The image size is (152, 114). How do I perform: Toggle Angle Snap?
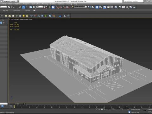[x=61, y=7]
